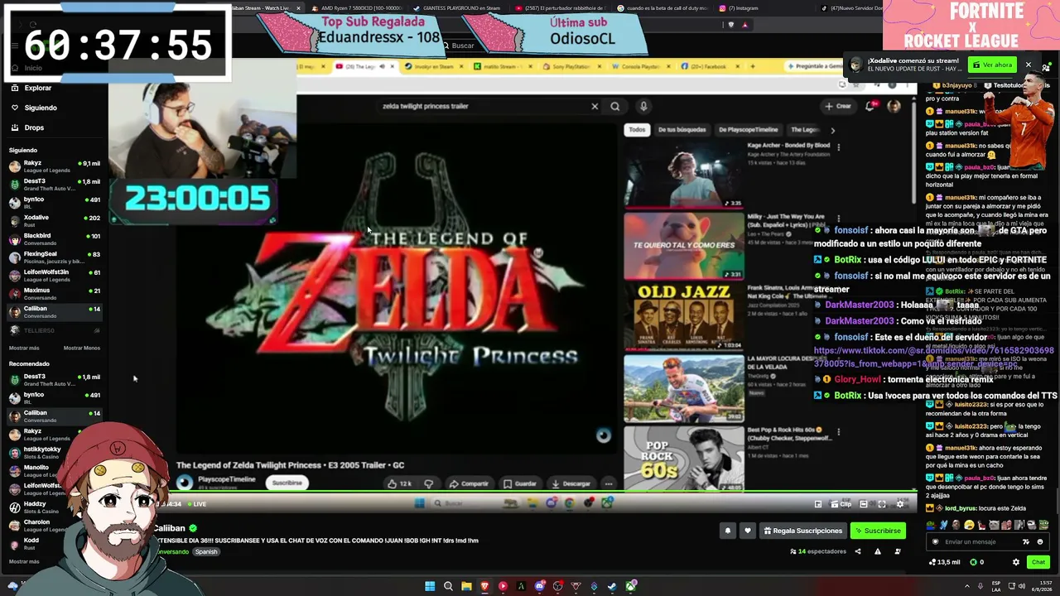
Task: Select the De tus búsquedas chip
Action: [682, 130]
